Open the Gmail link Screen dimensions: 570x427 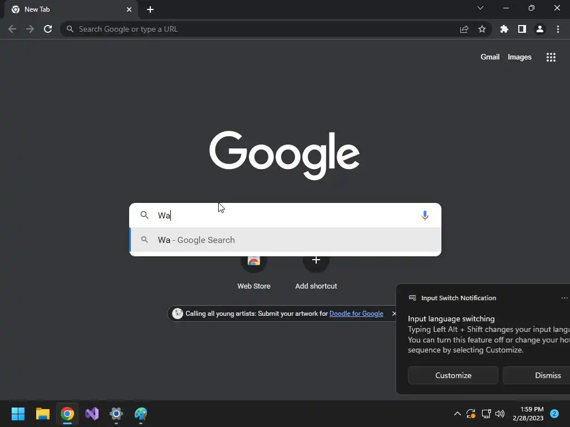point(490,57)
